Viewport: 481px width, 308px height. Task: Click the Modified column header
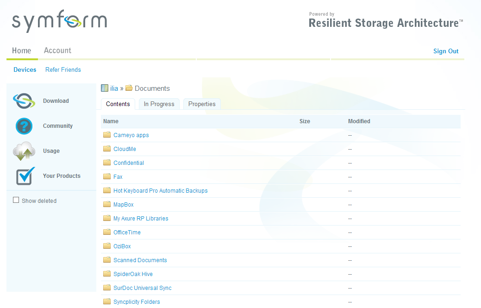(x=359, y=121)
